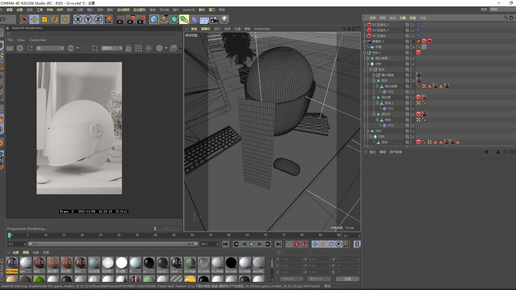
Task: Open render settings clapperboard with gear
Action: 141,19
